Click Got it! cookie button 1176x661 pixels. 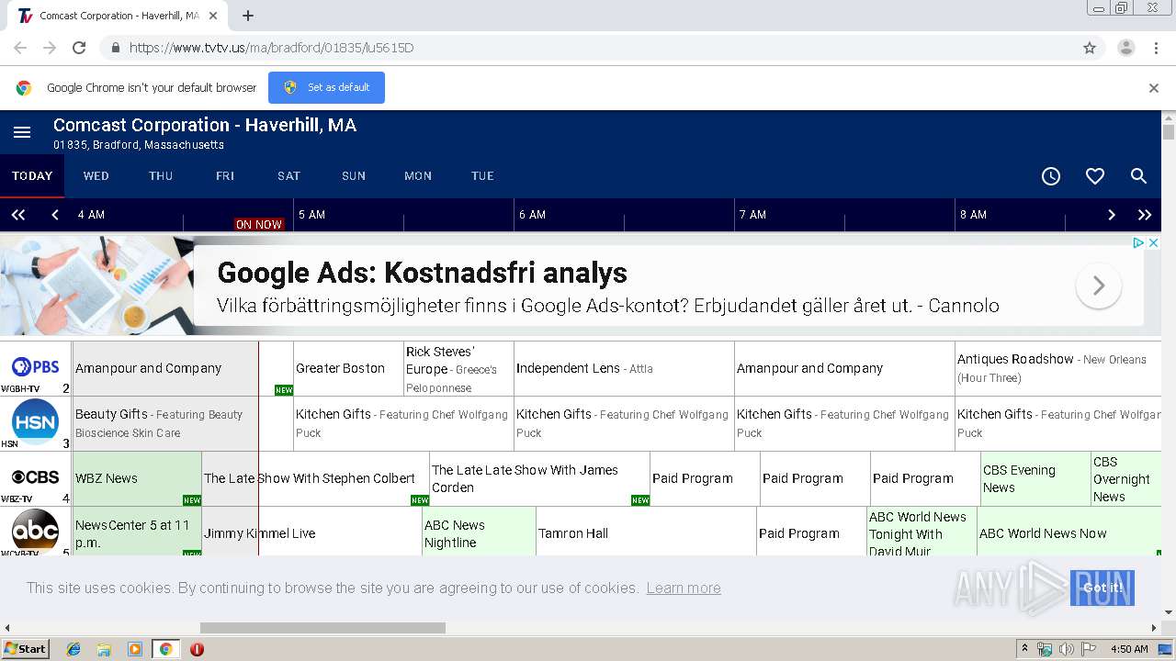click(x=1102, y=588)
